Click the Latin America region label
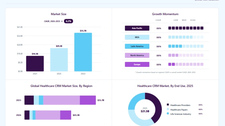 (137, 46)
